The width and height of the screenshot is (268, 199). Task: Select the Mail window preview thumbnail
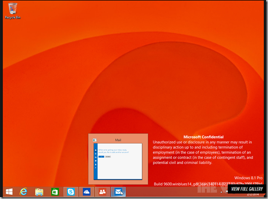[118, 162]
